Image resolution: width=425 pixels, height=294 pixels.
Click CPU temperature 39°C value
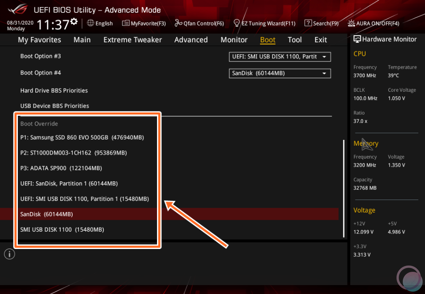393,76
